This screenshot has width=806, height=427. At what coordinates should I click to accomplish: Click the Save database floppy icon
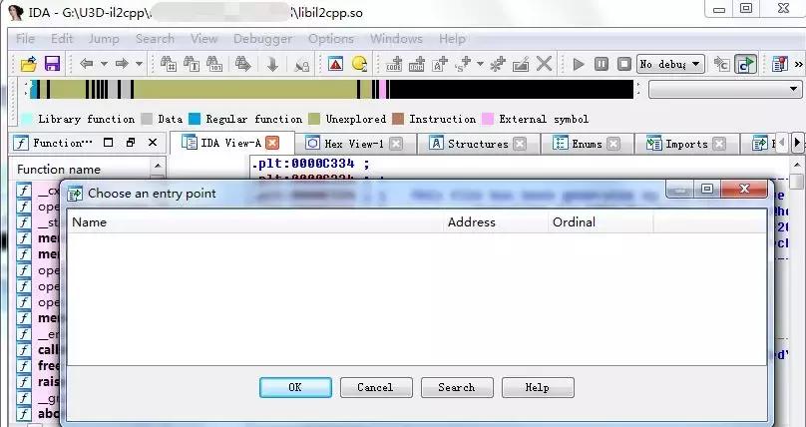pos(53,64)
